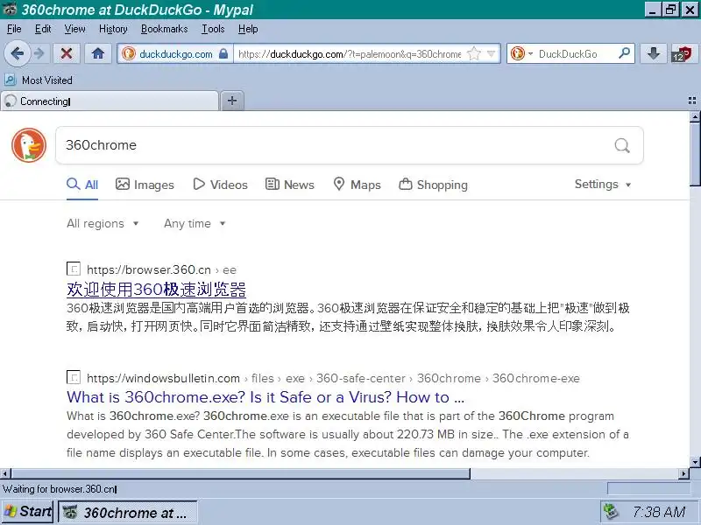701x525 pixels.
Task: Open the address bar history dropdown arrow
Action: 492,54
